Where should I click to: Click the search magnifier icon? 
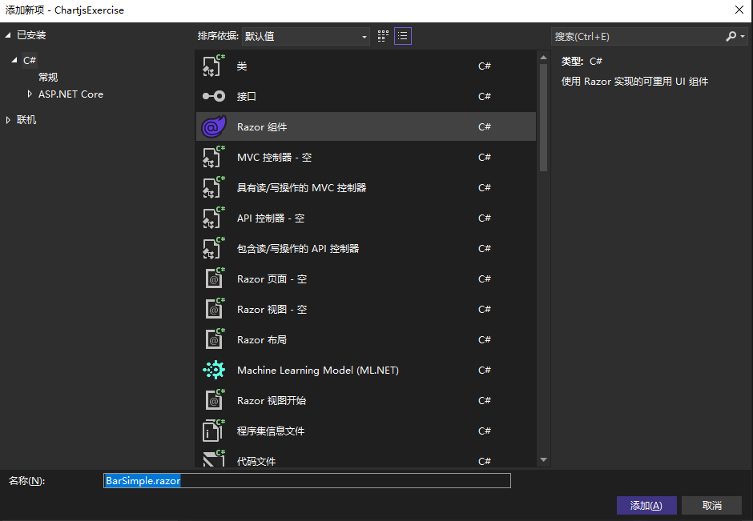point(731,37)
